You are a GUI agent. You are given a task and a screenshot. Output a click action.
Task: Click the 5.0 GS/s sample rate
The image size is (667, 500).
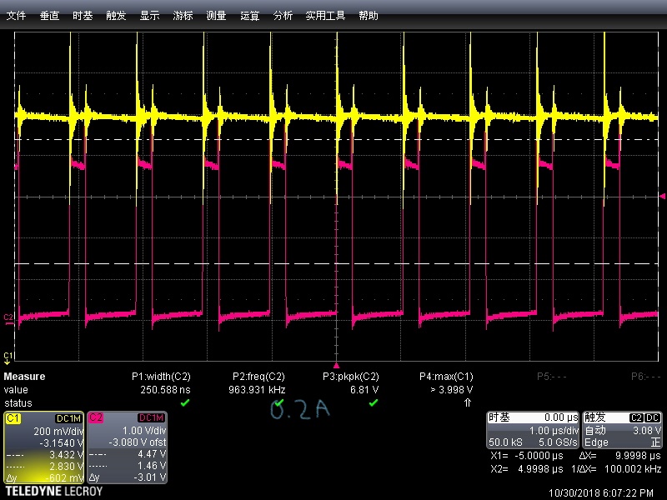click(558, 442)
